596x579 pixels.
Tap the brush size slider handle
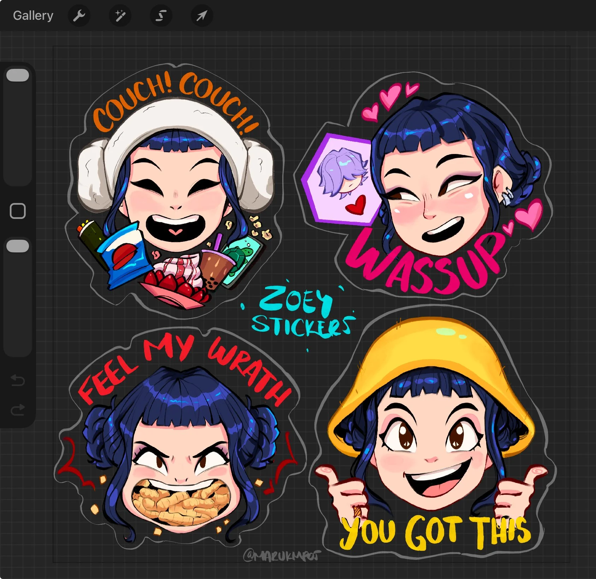pyautogui.click(x=18, y=75)
